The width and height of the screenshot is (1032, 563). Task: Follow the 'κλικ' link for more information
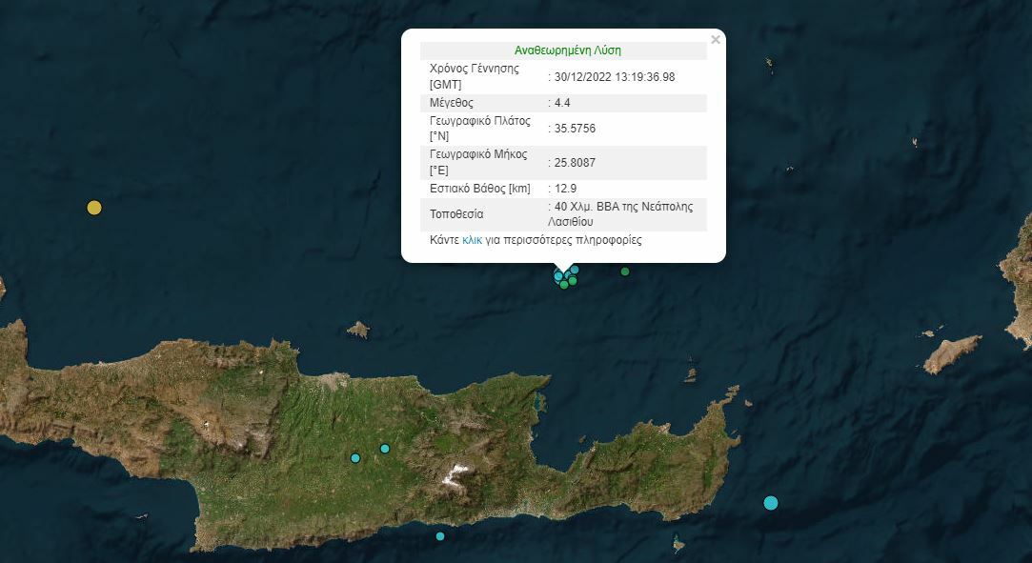click(x=472, y=240)
